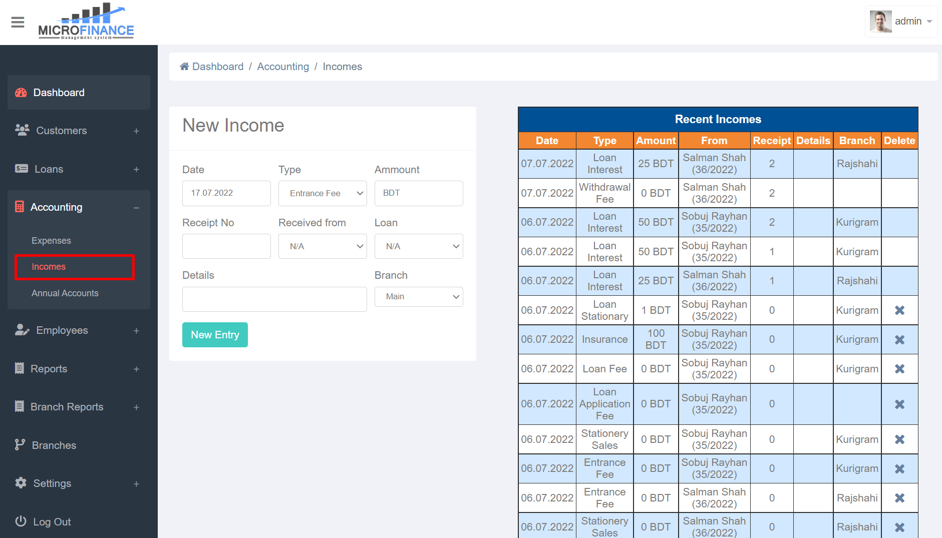
Task: Delete Salman Shah Entrance Fee income
Action: [899, 498]
